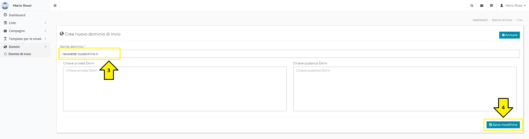Click the Campagne envelope sidebar icon
The width and height of the screenshot is (529, 139).
coord(5,31)
